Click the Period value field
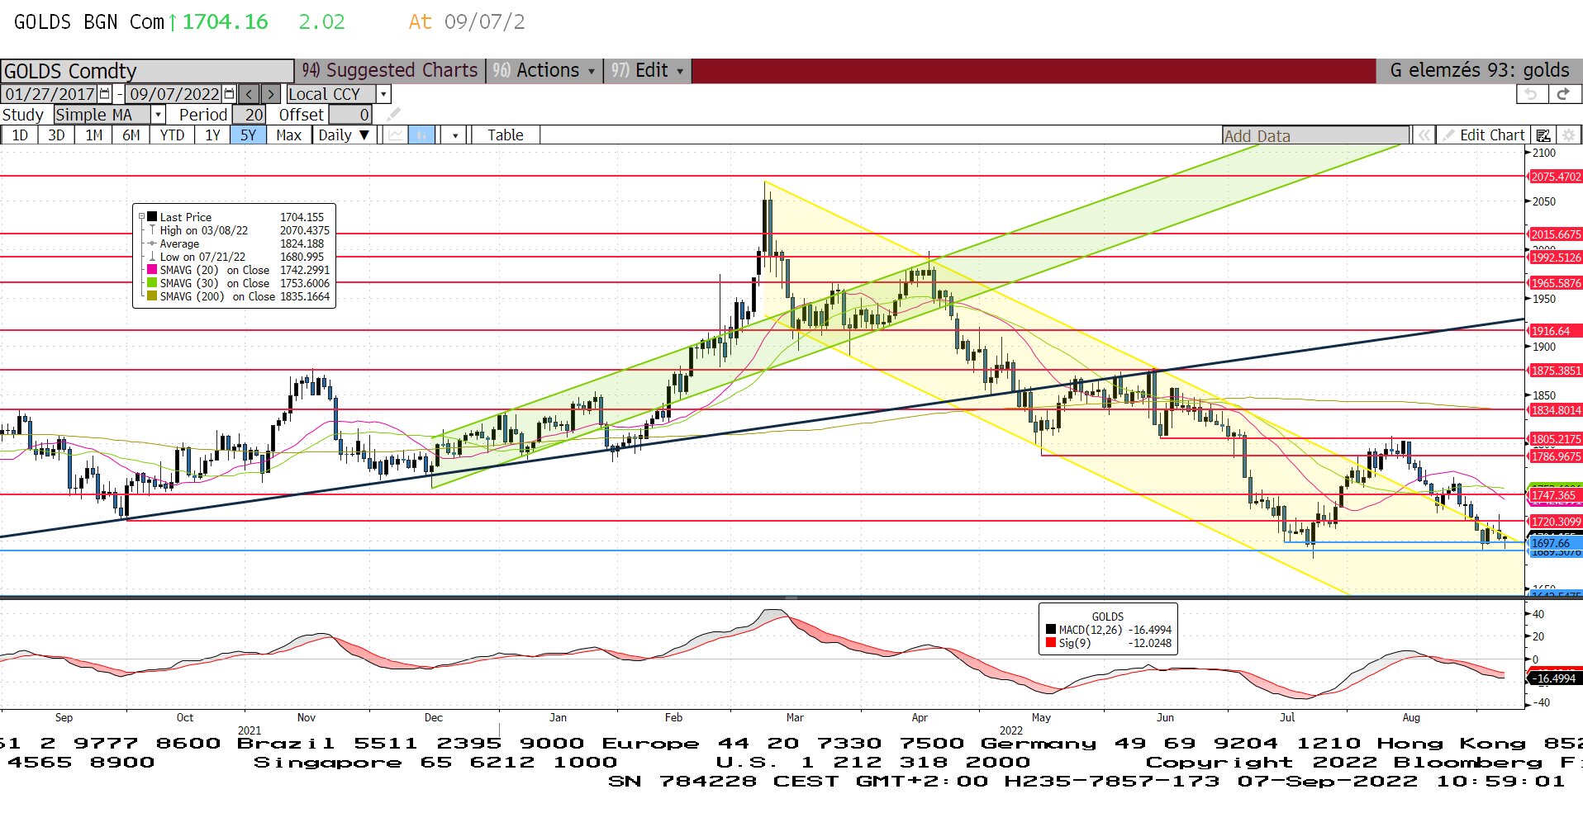 [249, 115]
